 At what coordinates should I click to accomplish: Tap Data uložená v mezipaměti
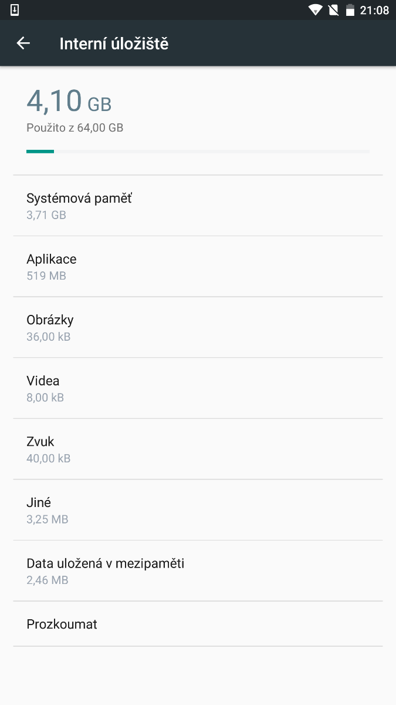click(x=198, y=571)
